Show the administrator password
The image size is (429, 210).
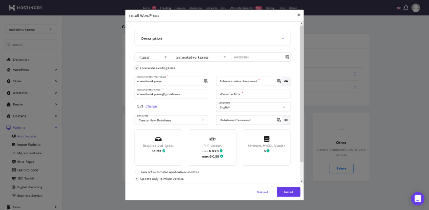click(x=286, y=81)
